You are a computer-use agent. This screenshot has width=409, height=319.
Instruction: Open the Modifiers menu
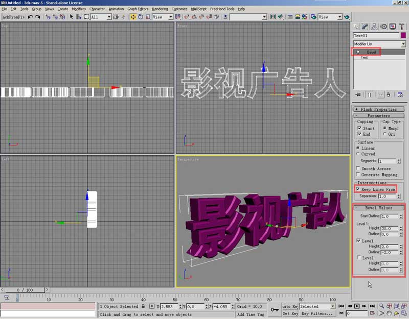pyautogui.click(x=79, y=9)
